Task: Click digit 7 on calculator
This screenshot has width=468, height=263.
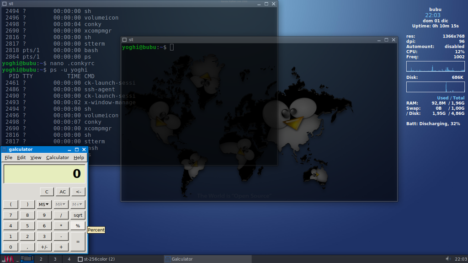Action: pyautogui.click(x=11, y=215)
